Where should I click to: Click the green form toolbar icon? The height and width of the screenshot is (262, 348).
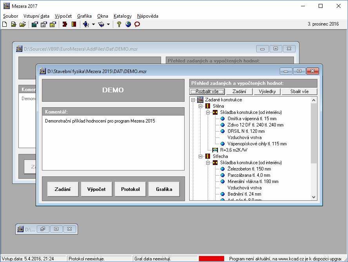(x=34, y=24)
